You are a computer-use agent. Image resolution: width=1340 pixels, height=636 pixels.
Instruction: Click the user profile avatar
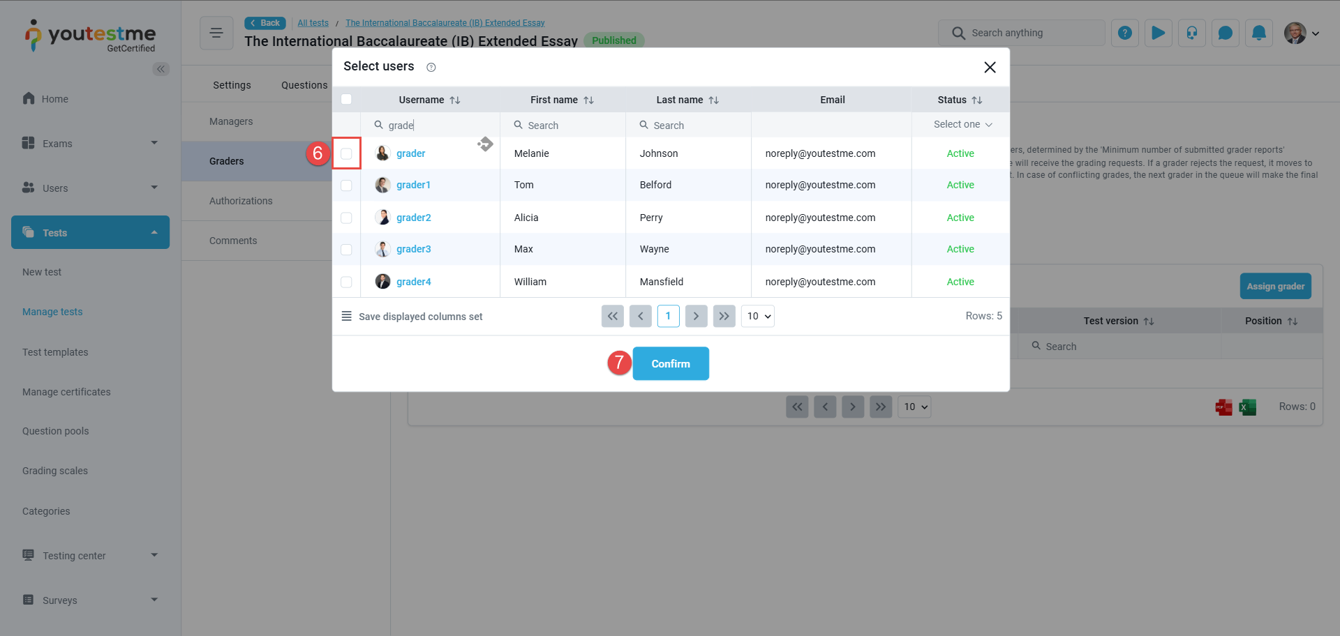pyautogui.click(x=1295, y=33)
